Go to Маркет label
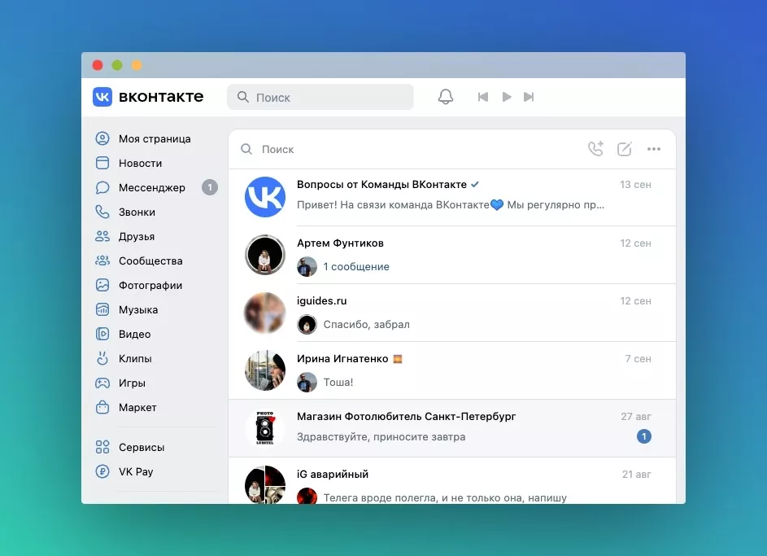 pyautogui.click(x=137, y=408)
